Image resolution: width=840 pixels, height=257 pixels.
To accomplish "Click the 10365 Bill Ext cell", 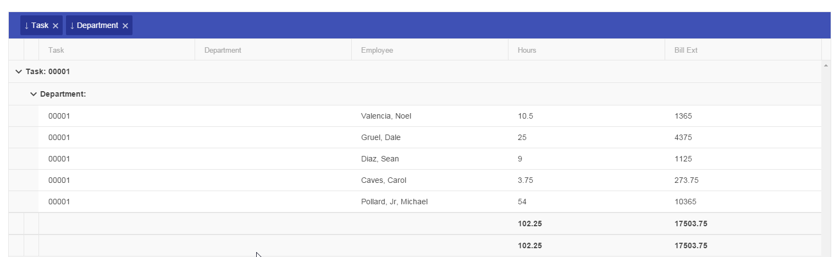I will click(685, 202).
